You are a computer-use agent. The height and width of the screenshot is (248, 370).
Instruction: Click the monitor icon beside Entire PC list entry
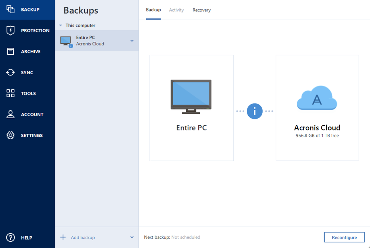point(66,41)
